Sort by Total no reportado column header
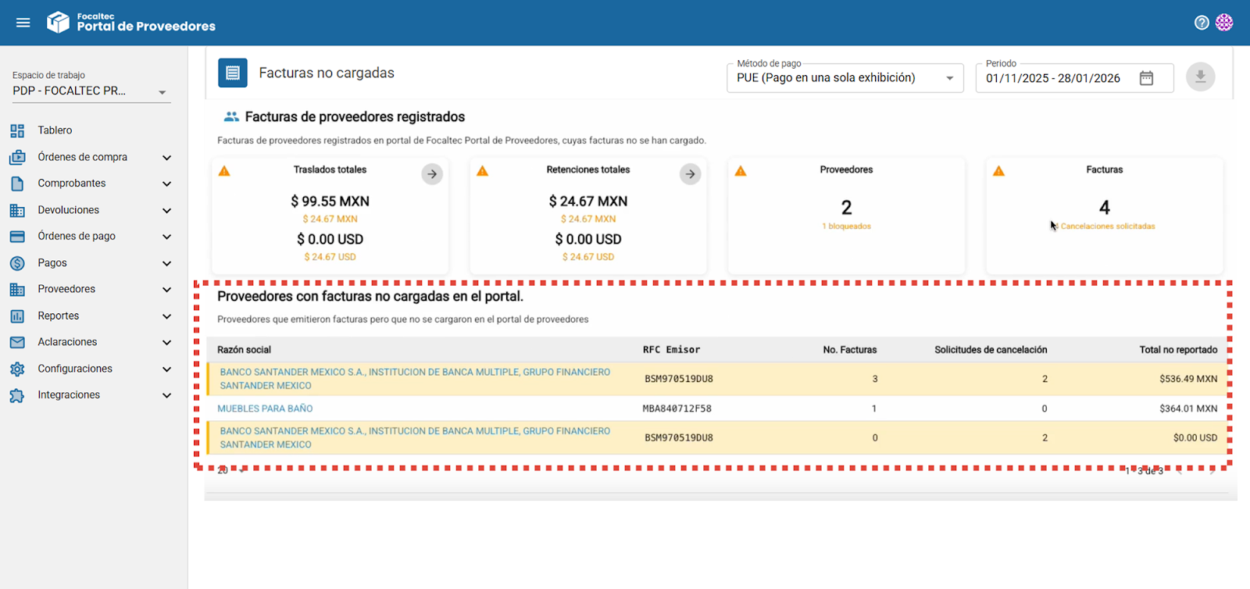This screenshot has height=589, width=1250. pyautogui.click(x=1178, y=350)
